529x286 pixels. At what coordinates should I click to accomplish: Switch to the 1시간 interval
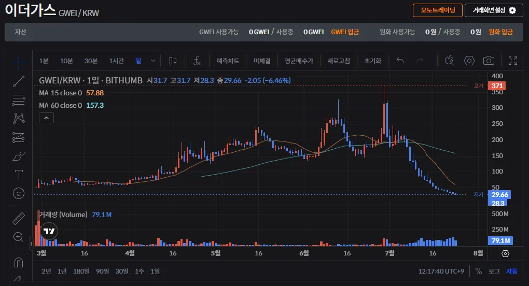point(116,61)
